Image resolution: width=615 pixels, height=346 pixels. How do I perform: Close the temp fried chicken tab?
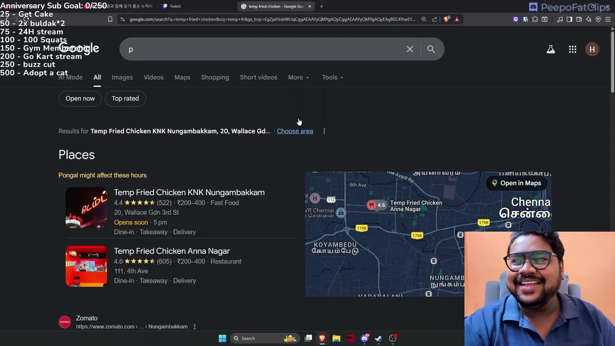309,6
